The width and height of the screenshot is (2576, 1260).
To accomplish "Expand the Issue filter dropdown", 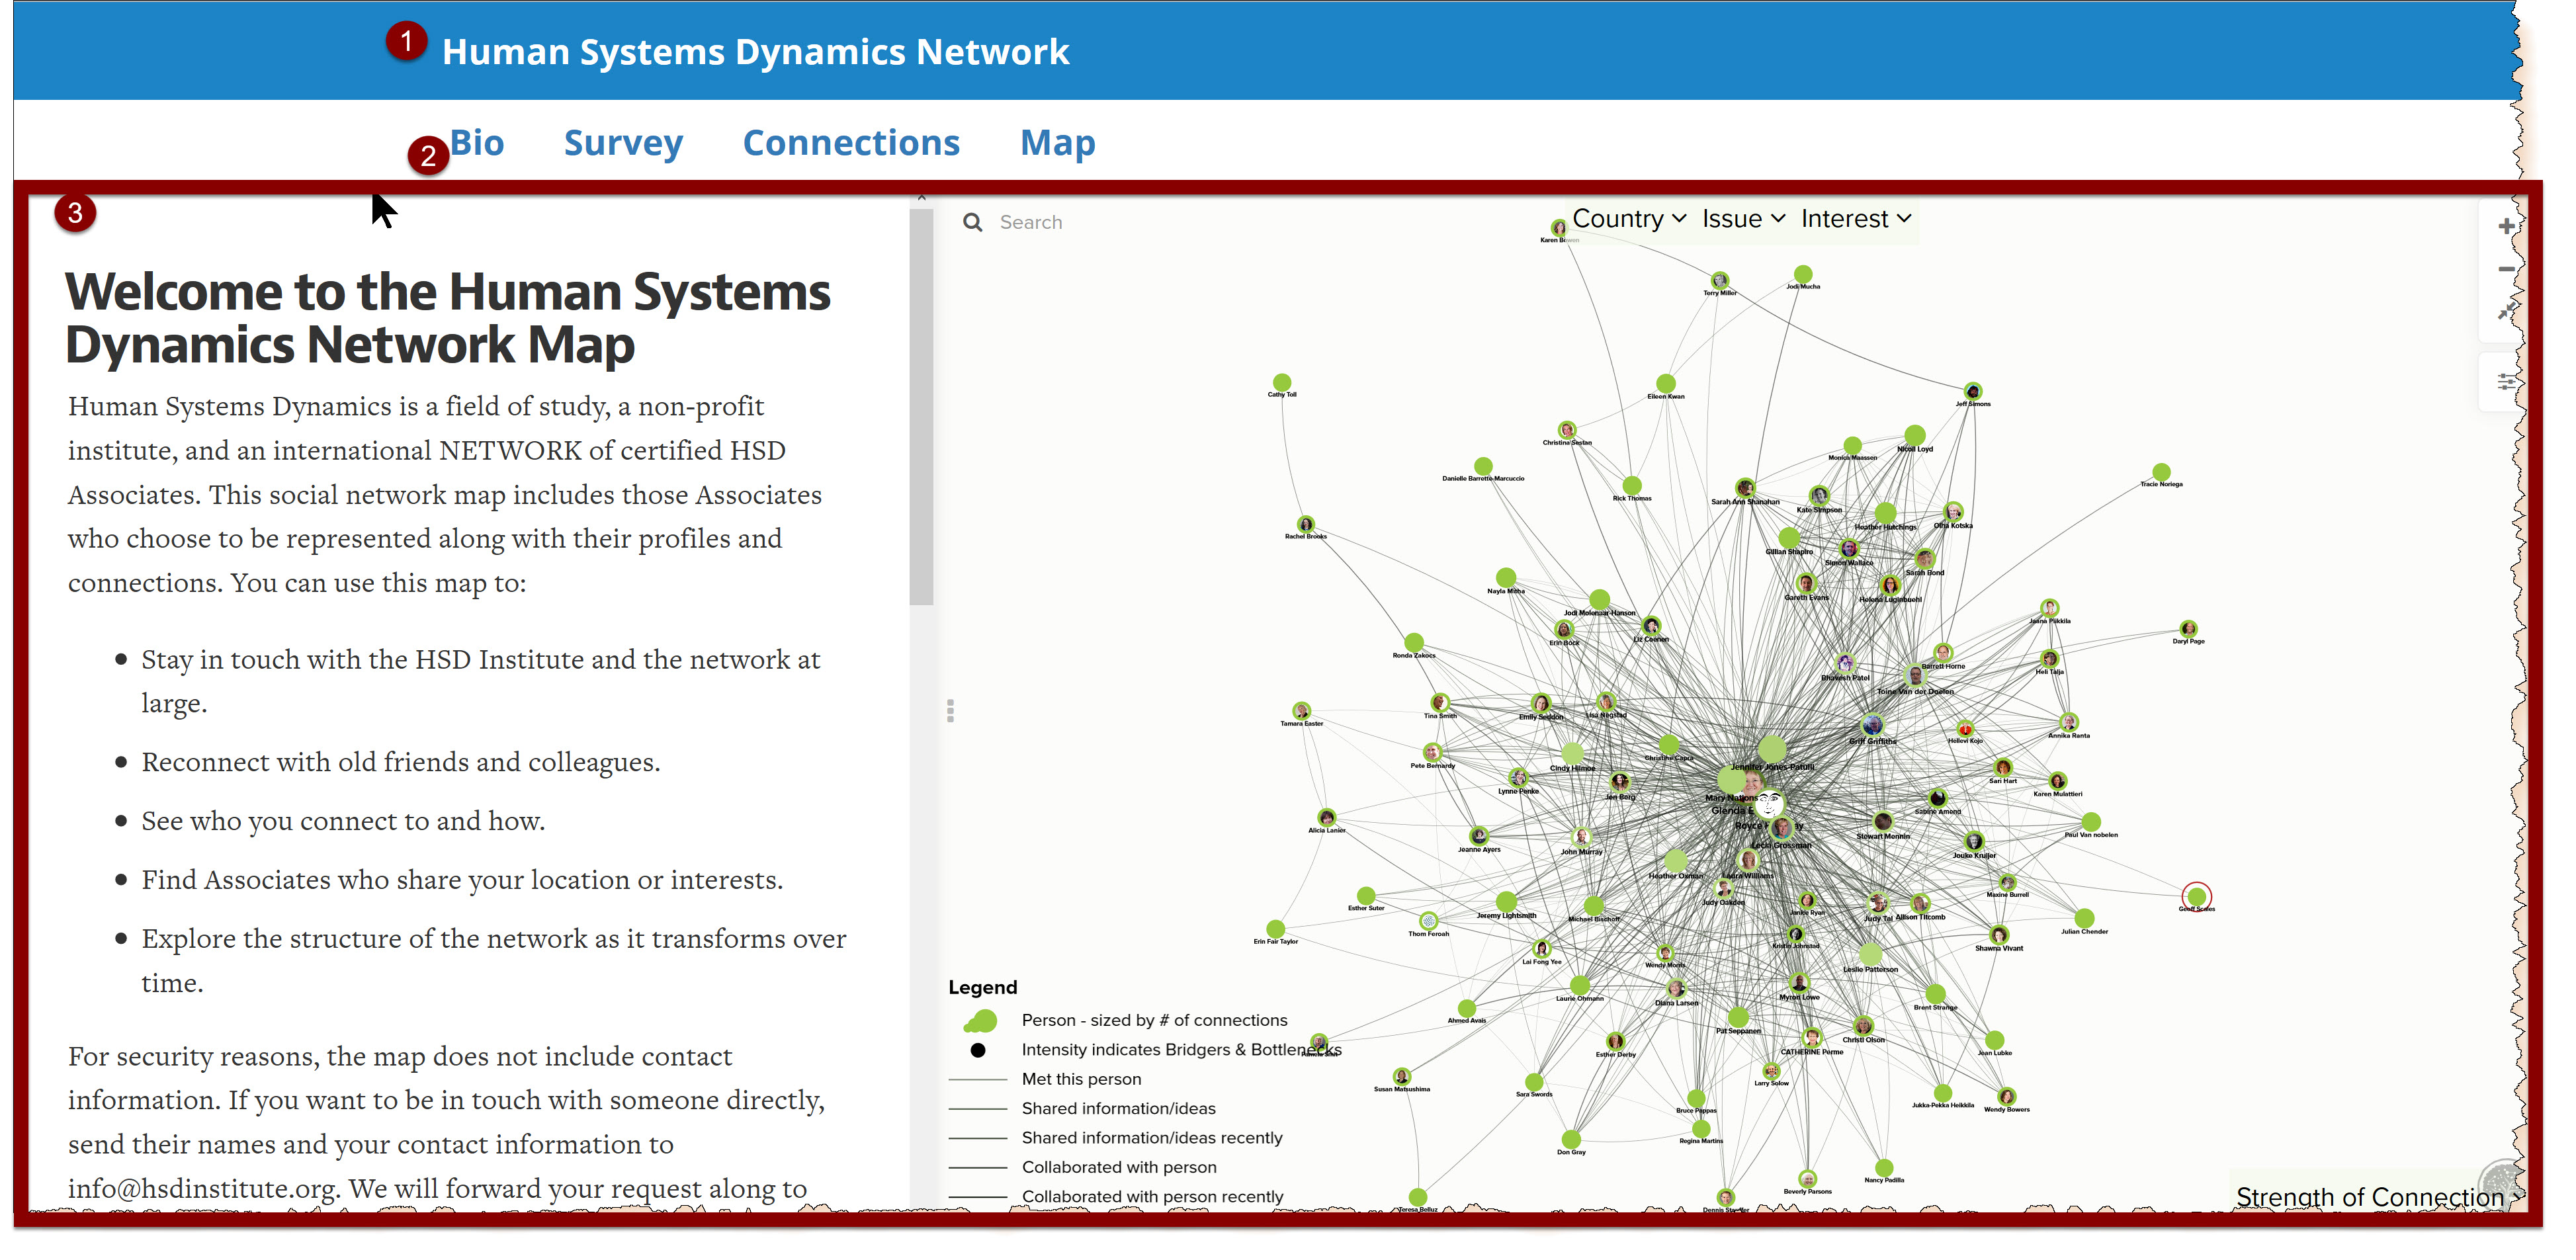I will click(1743, 219).
